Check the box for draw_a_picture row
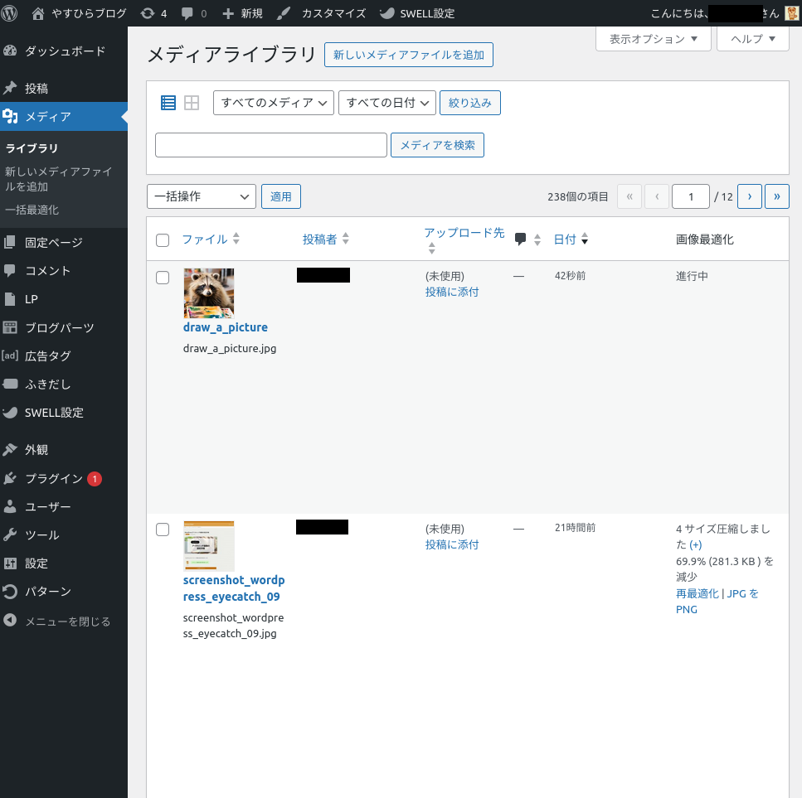 tap(163, 278)
